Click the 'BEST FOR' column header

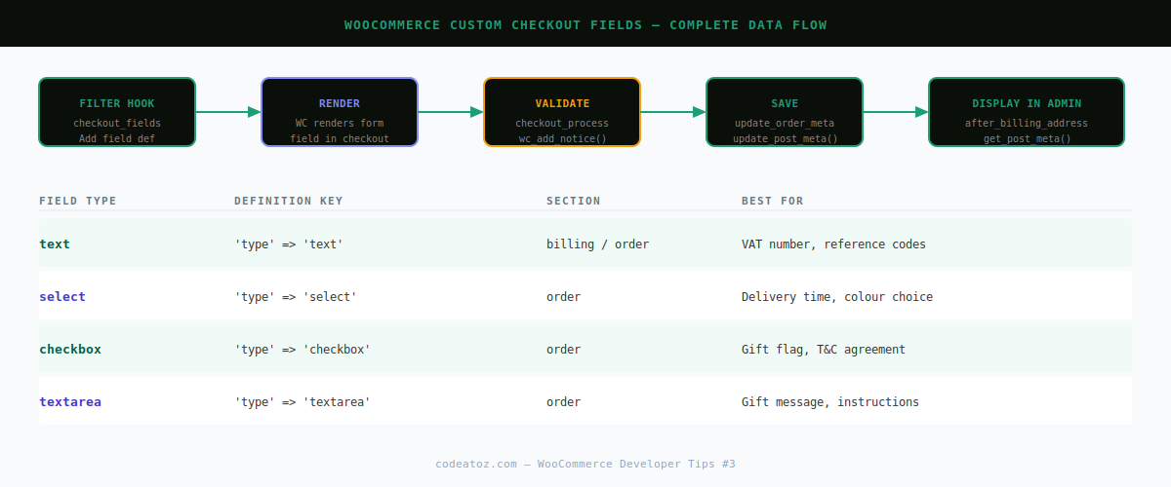coord(773,201)
